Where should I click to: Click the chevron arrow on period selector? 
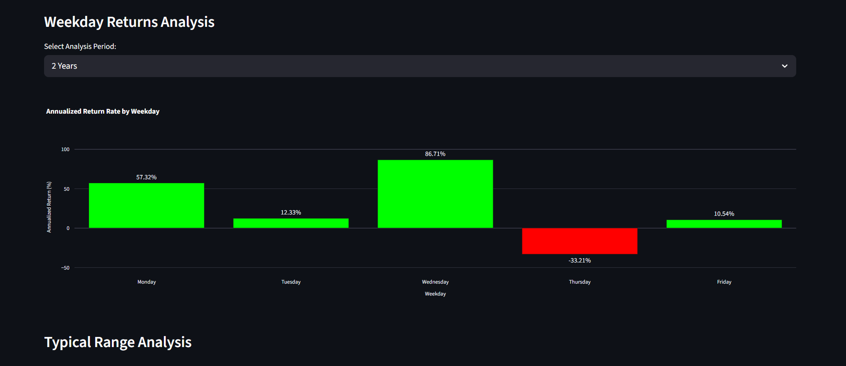tap(784, 66)
